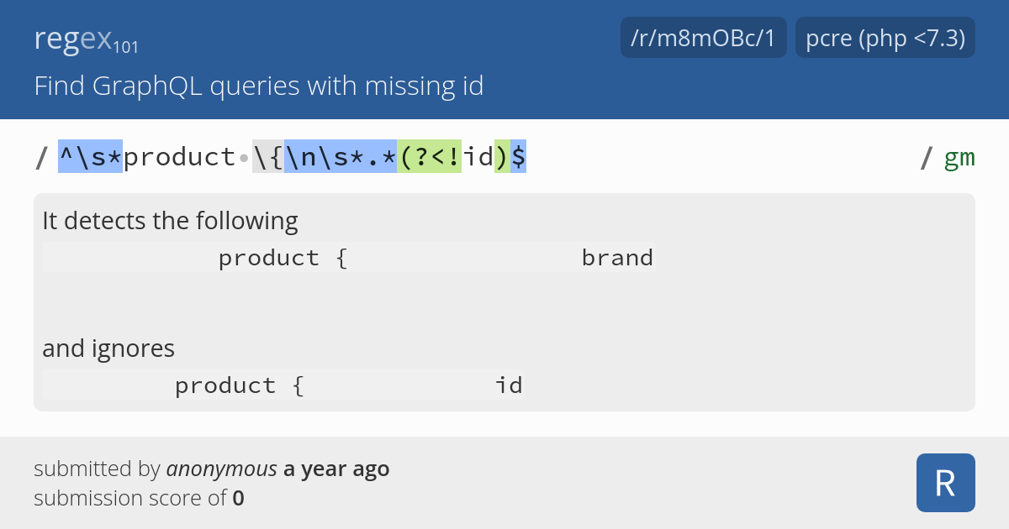
Task: Click the escaped brace \{ token
Action: pyautogui.click(x=268, y=157)
